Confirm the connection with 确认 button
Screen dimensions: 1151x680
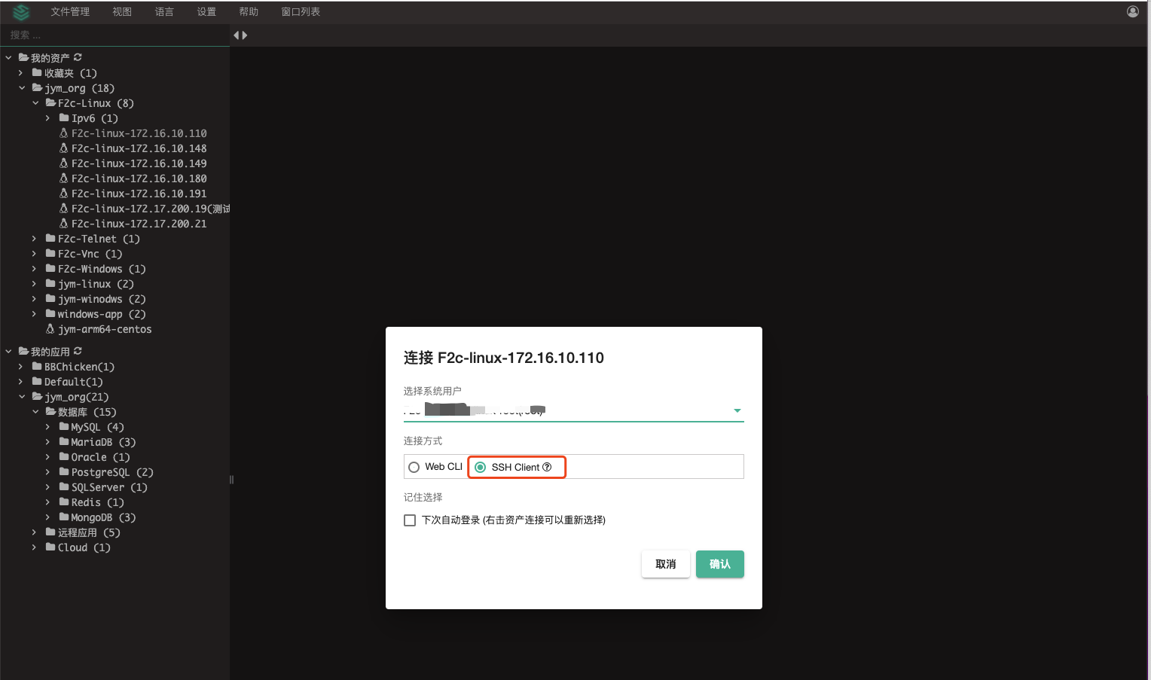(719, 564)
